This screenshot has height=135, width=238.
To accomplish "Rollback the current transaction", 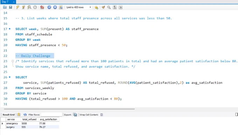I will tap(55, 7).
